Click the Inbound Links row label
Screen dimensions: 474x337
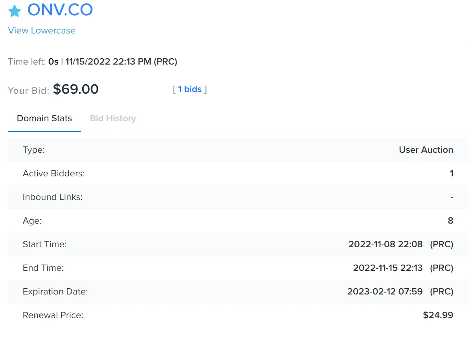coord(53,197)
